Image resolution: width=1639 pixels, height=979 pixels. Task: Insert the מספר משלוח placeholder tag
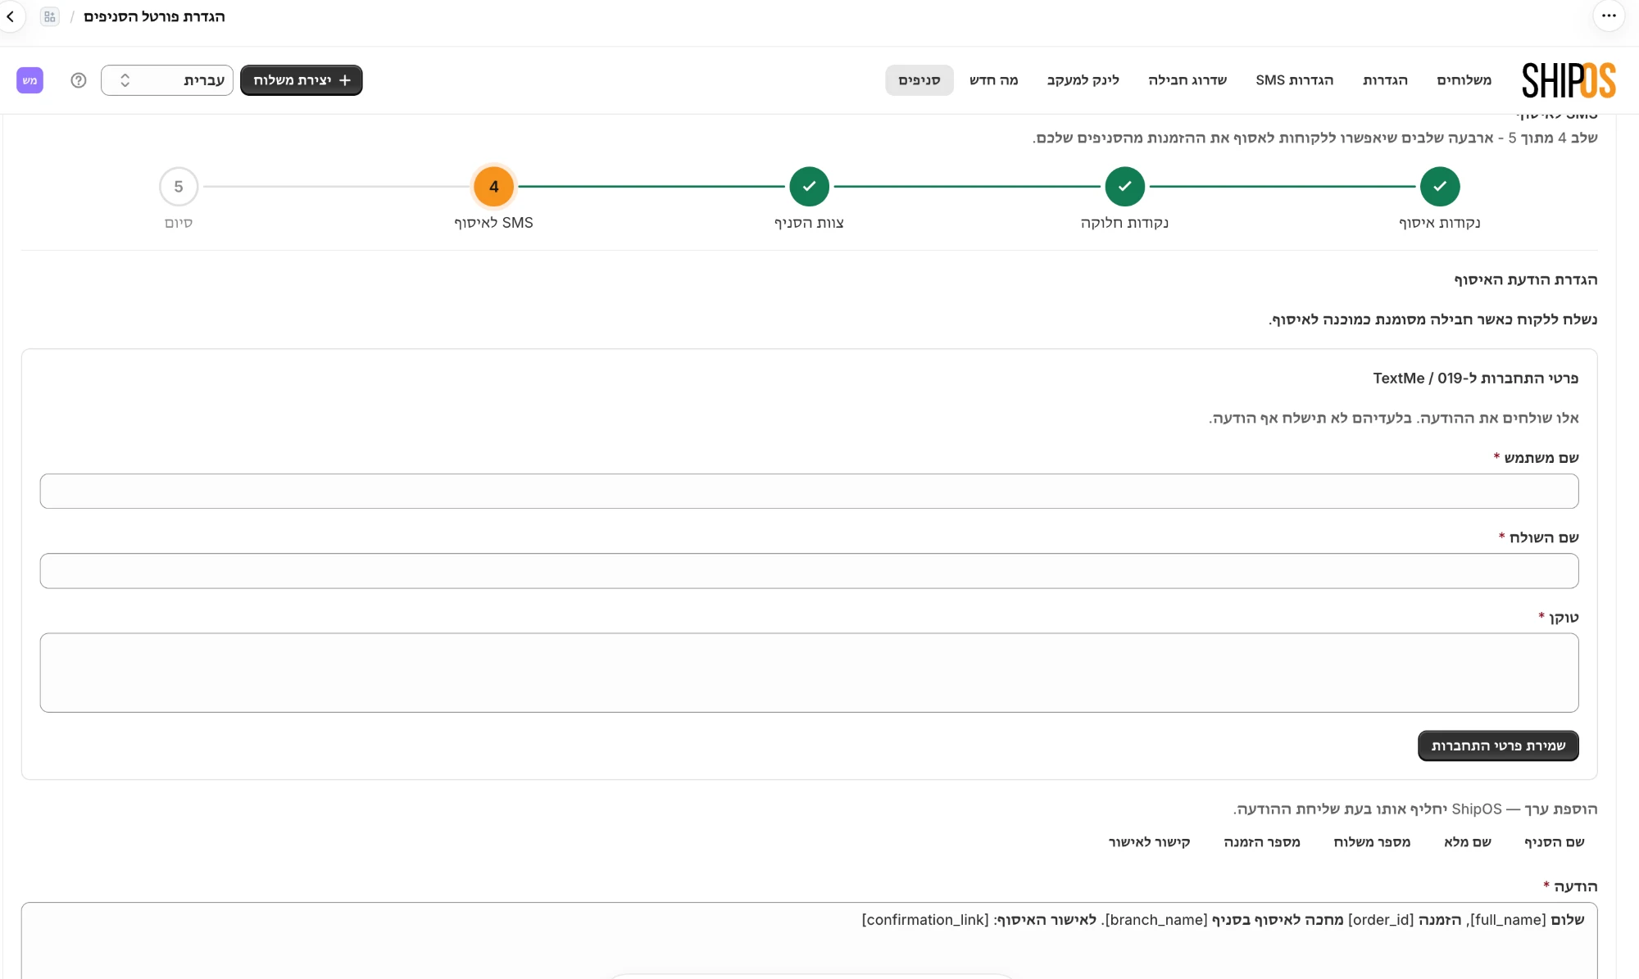pyautogui.click(x=1372, y=842)
